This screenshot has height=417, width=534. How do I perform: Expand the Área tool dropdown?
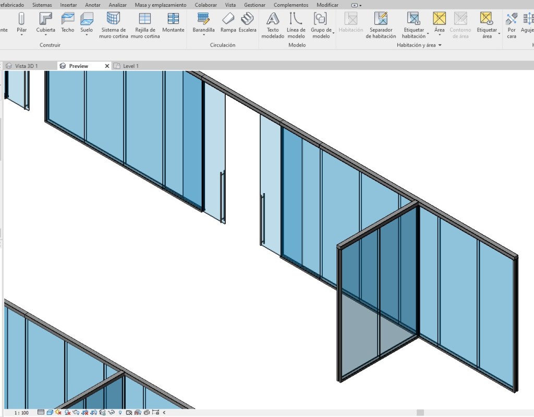[439, 35]
